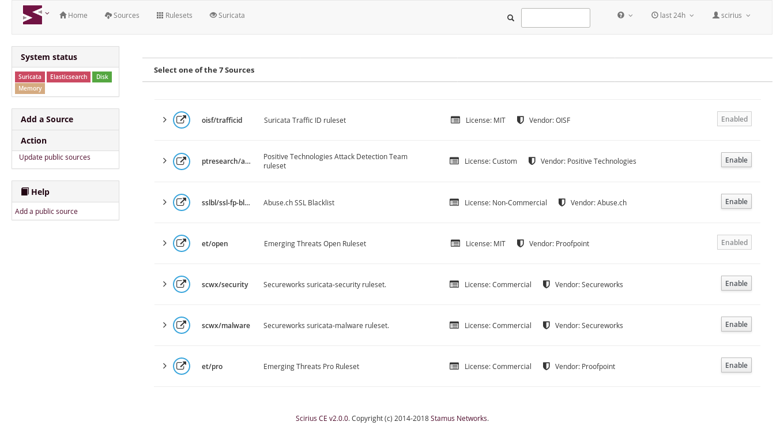Click the License: Non-Commercial text
This screenshot has height=429, width=784.
pos(506,203)
